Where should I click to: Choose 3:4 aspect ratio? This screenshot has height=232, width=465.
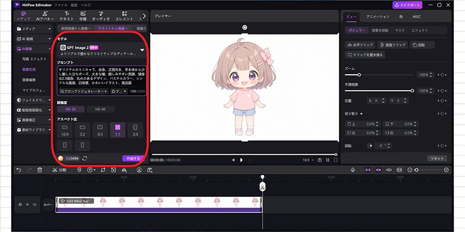[135, 130]
